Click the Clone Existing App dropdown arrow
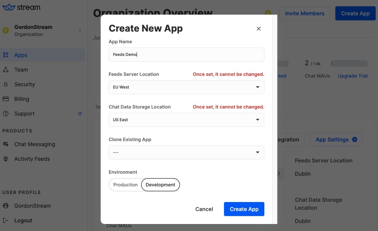 coord(257,152)
